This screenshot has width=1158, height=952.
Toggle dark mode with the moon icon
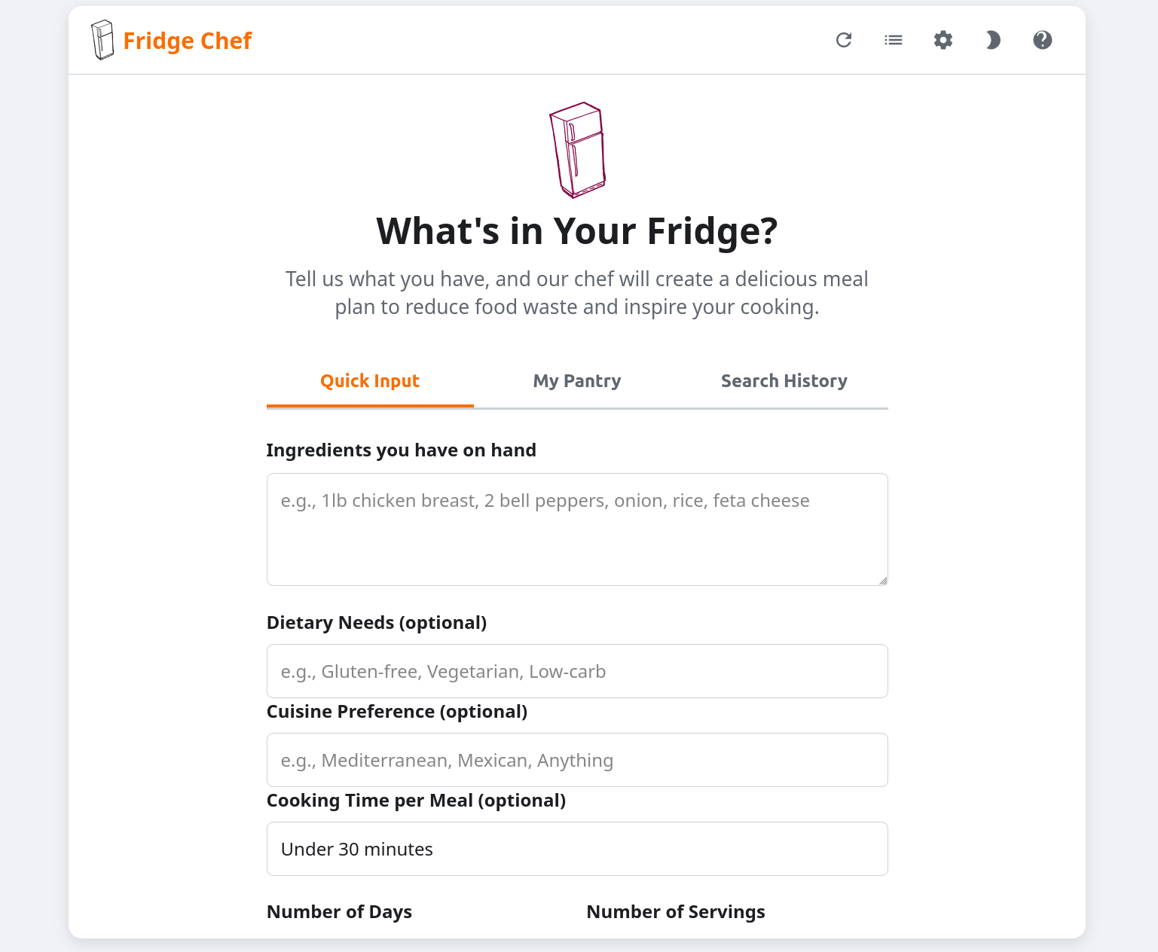click(x=993, y=40)
